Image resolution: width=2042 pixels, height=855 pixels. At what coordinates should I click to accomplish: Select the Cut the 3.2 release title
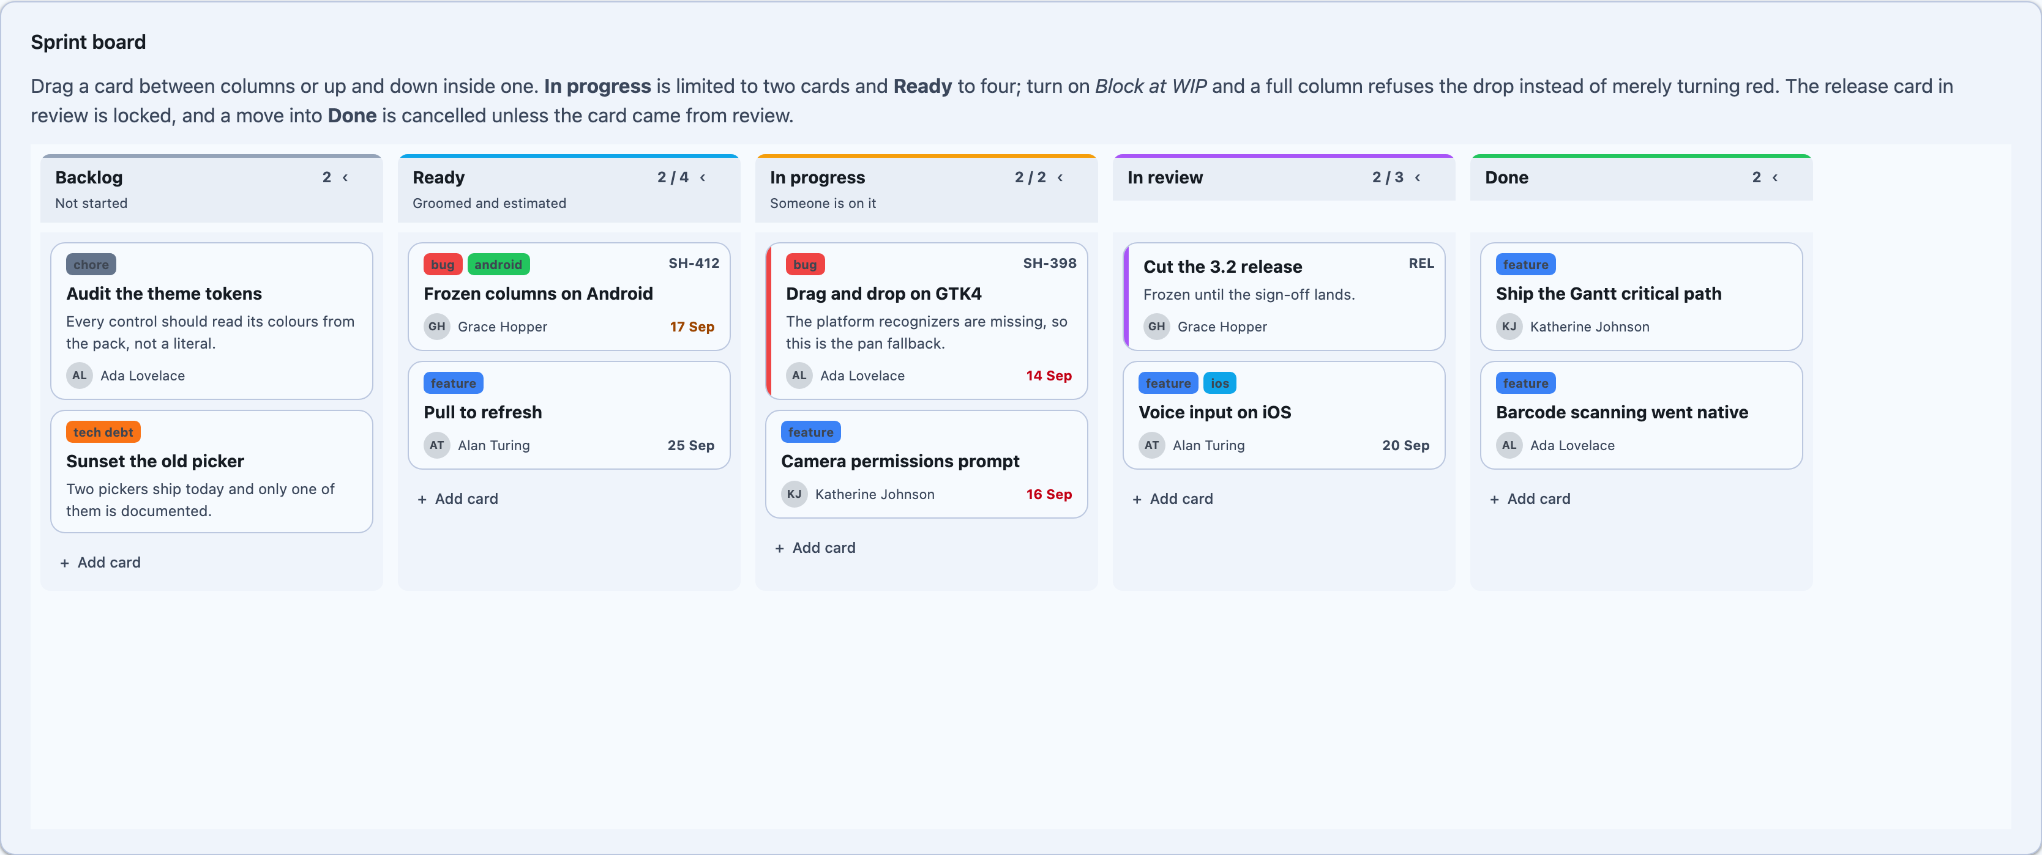coord(1223,267)
